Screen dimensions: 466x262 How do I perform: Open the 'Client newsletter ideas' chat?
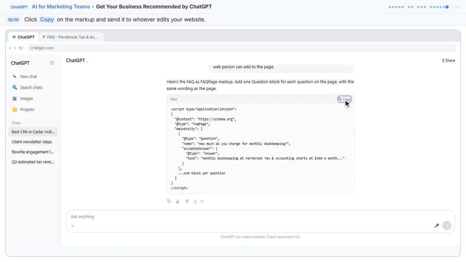[33, 142]
